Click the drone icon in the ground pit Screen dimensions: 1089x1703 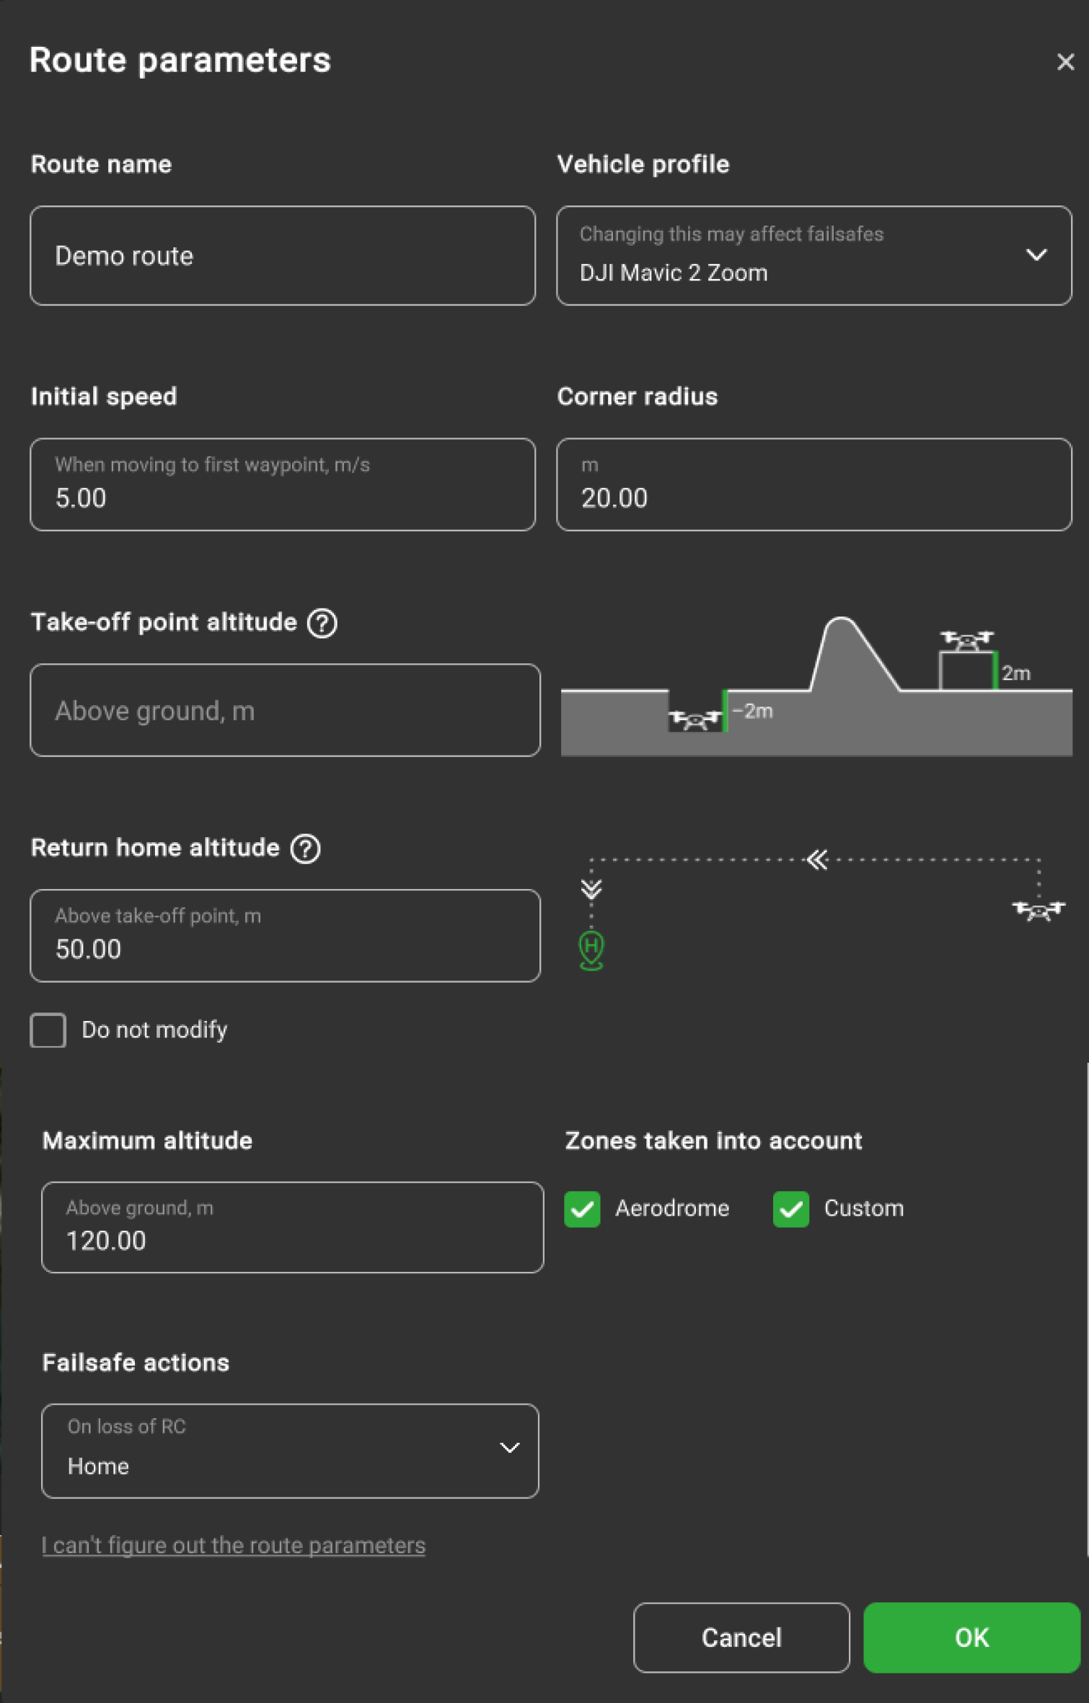[x=695, y=719]
